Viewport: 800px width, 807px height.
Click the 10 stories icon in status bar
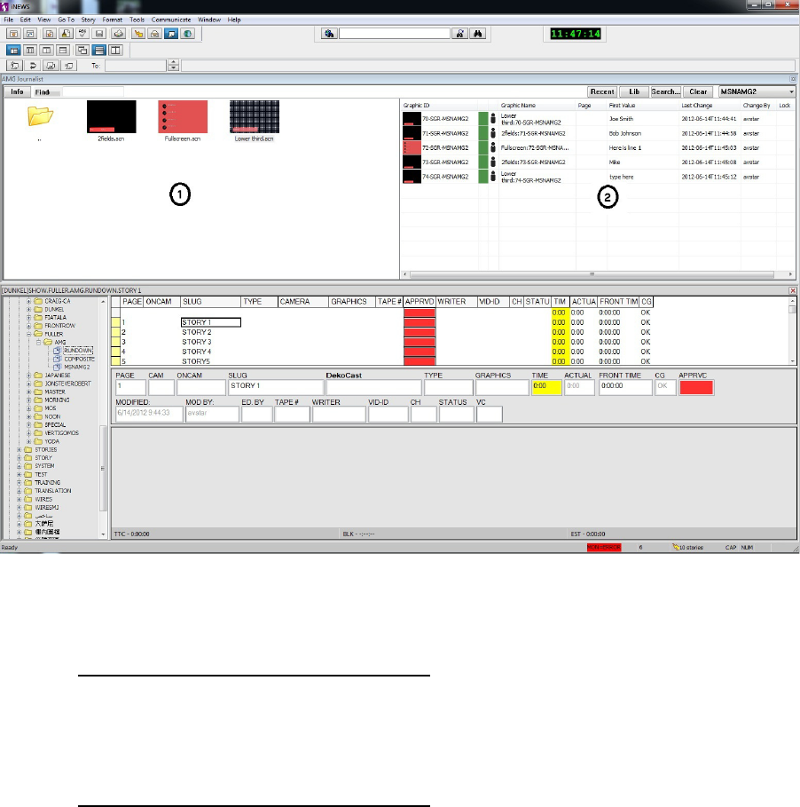[x=676, y=547]
